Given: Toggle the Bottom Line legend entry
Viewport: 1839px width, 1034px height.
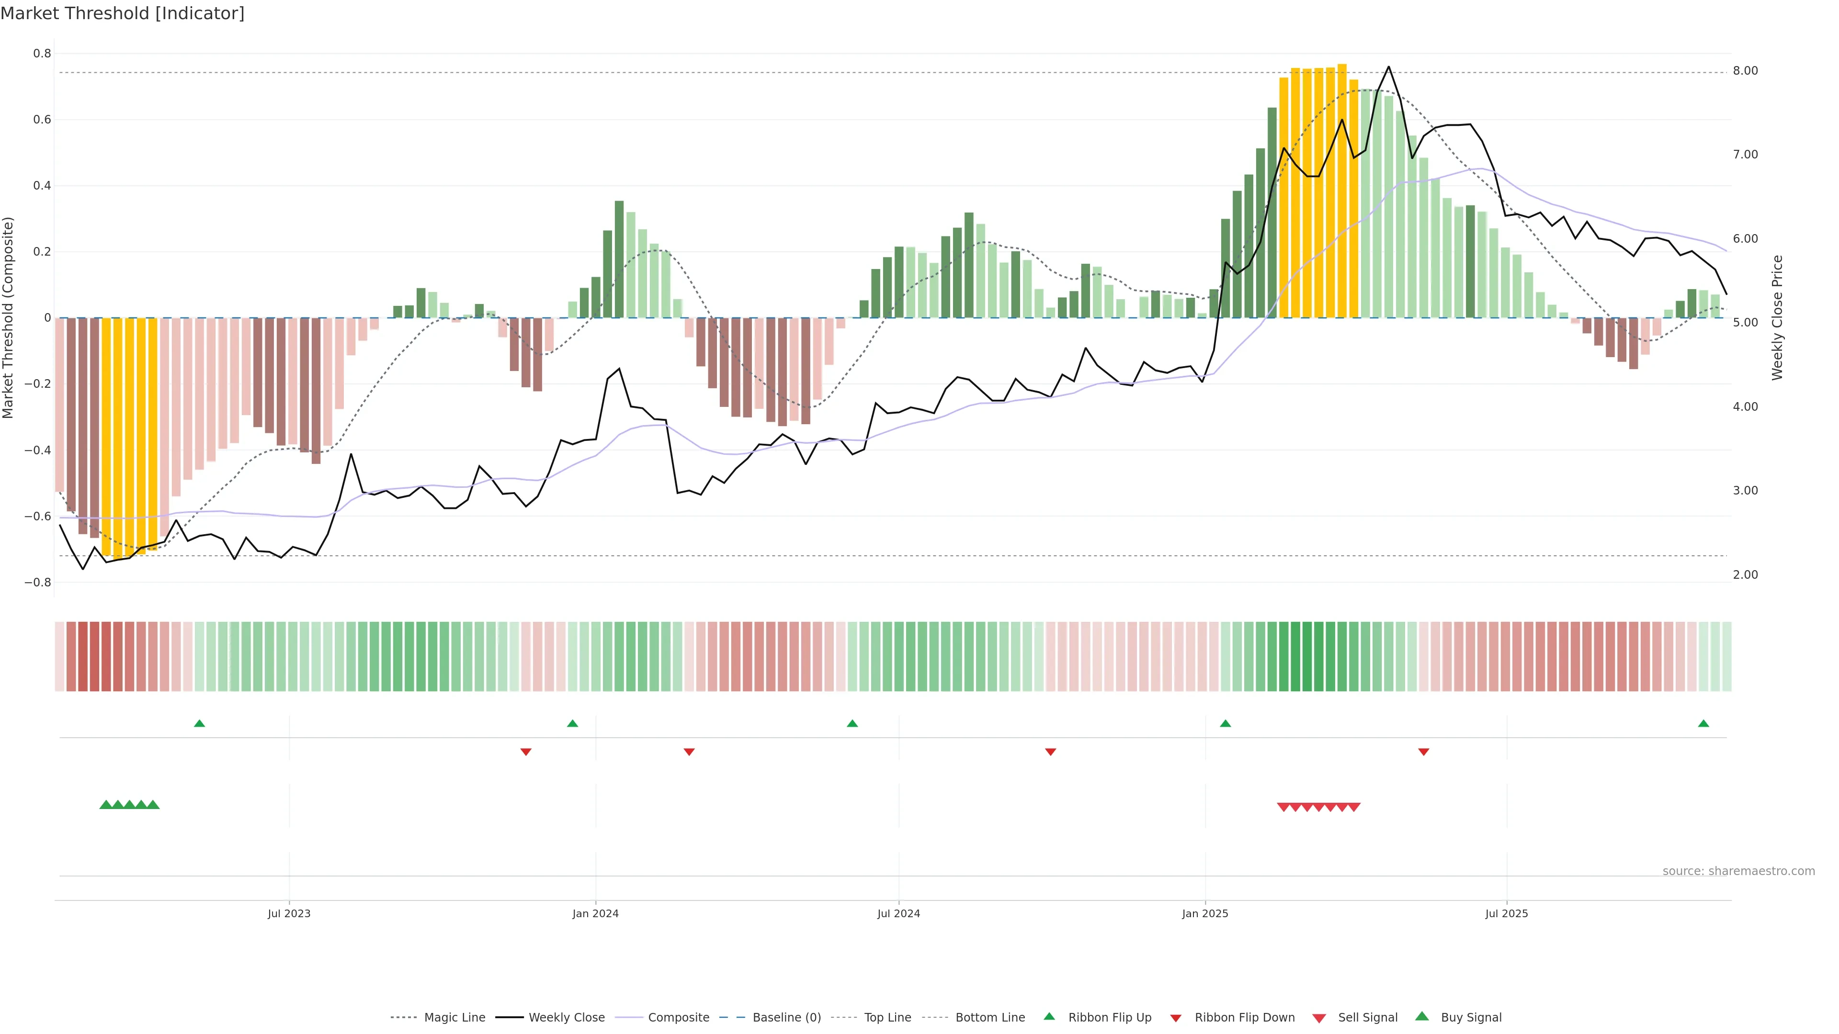Looking at the screenshot, I should tap(989, 1018).
